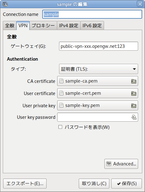
Task: Click the エクスポート(E)... button
Action: point(25,184)
